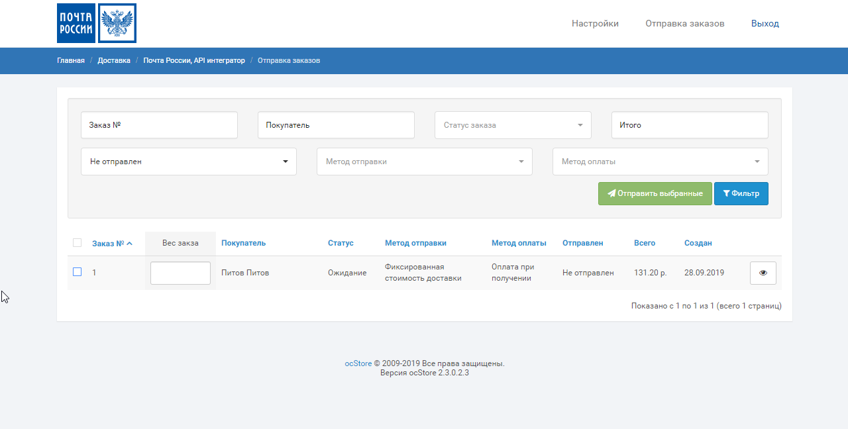Expand the Метод оплаты dropdown
Screen dimensions: 848x429
[x=660, y=162]
